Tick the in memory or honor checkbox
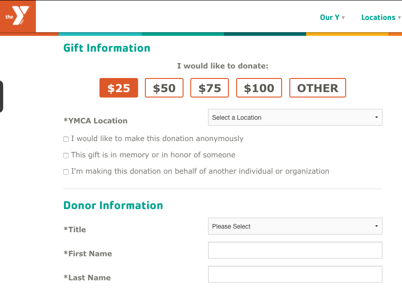The image size is (402, 288). click(x=66, y=156)
